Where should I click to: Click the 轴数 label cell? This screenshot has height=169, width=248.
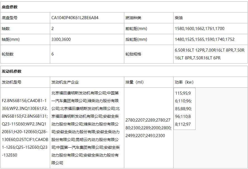tap(25, 29)
